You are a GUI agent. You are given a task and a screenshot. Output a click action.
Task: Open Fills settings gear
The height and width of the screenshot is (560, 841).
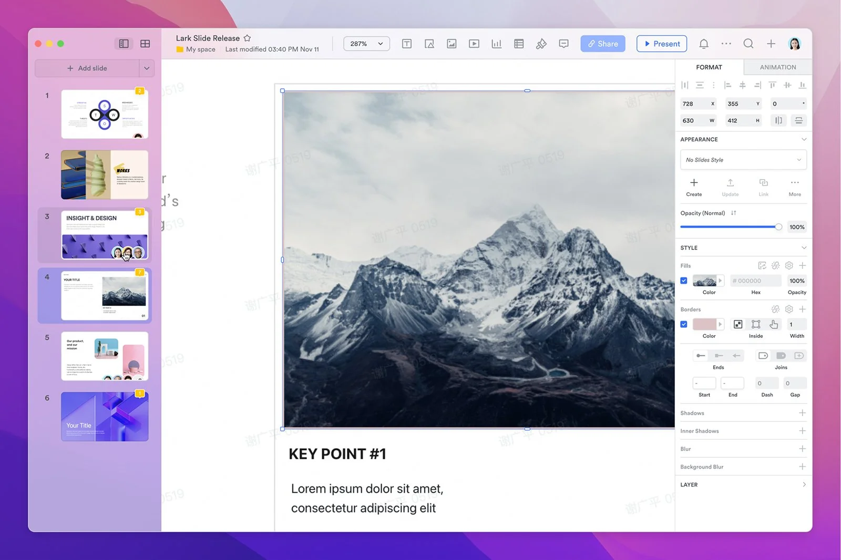click(x=789, y=266)
